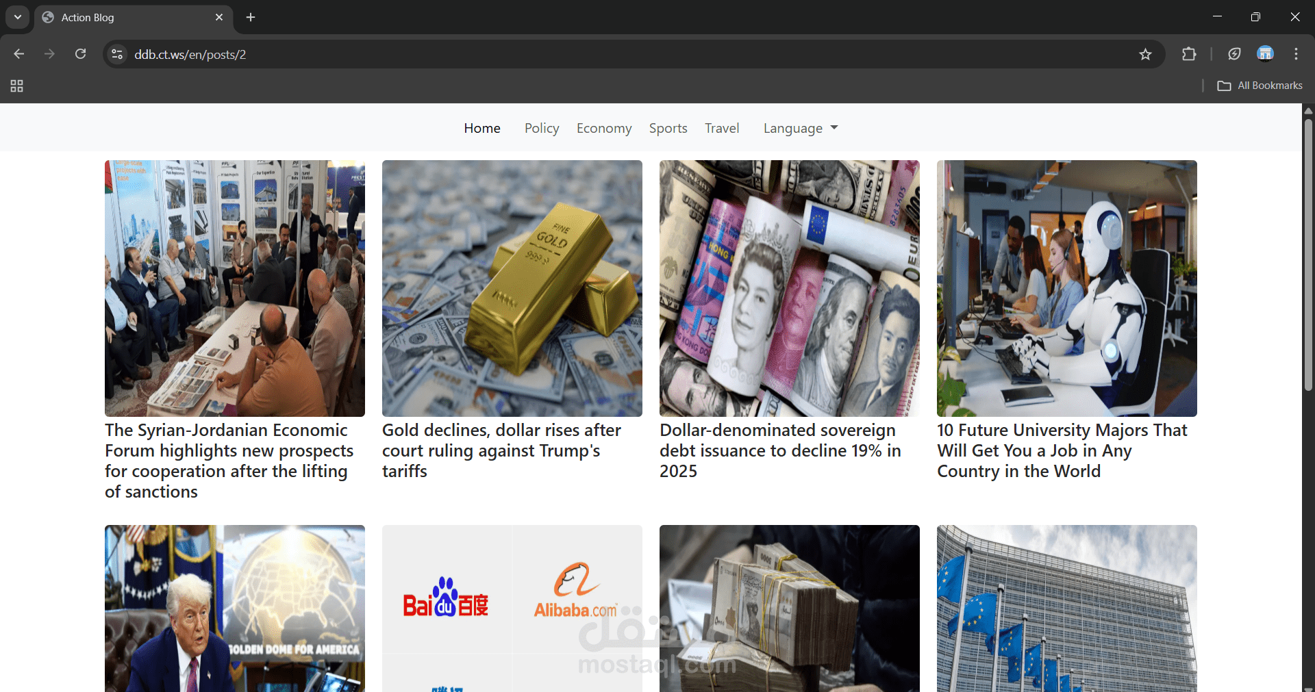Viewport: 1315px width, 692px height.
Task: Open the Economy section
Action: pyautogui.click(x=604, y=128)
